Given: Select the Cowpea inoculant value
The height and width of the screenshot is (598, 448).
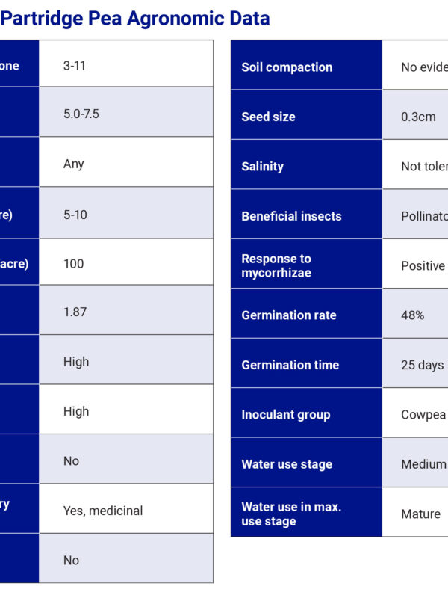Looking at the screenshot, I should [423, 415].
